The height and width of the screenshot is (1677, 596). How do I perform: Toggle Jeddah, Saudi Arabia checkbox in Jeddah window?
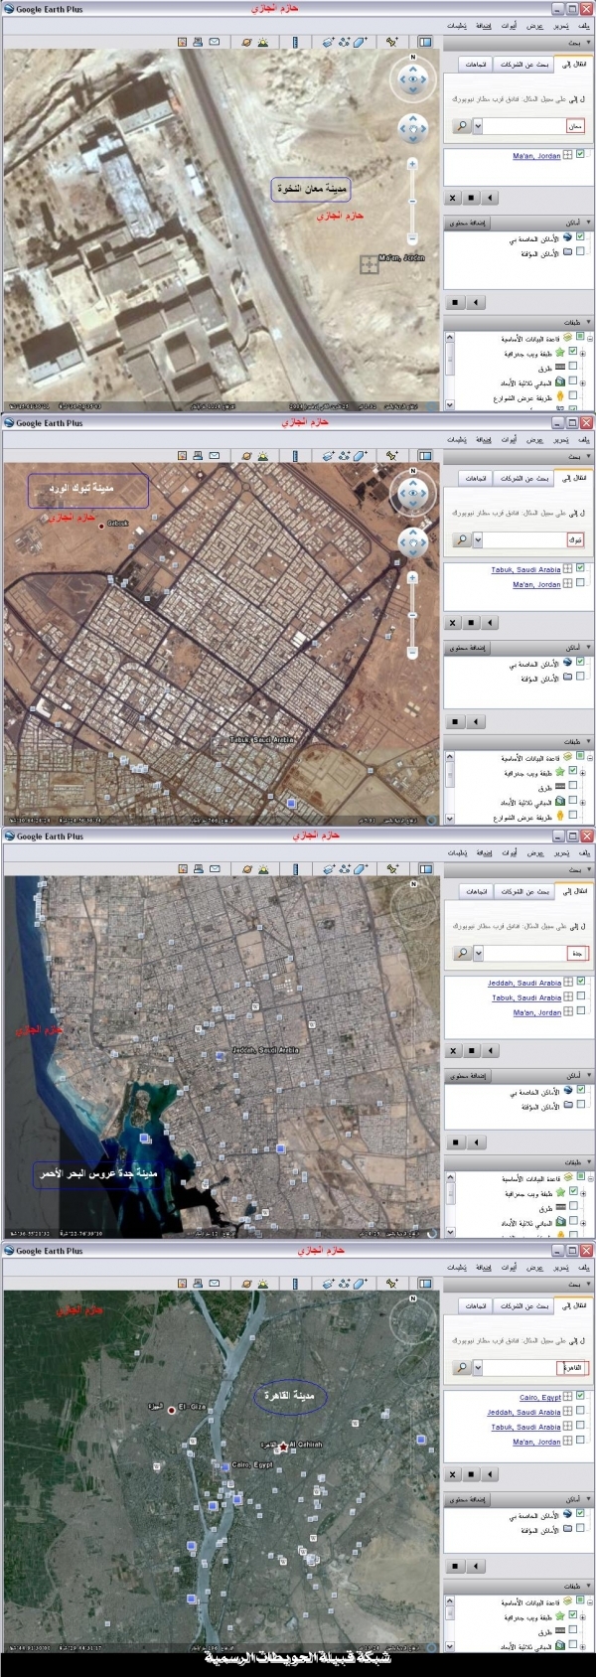(x=580, y=982)
